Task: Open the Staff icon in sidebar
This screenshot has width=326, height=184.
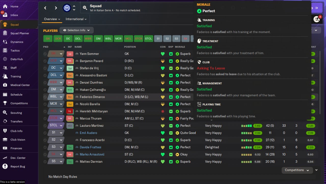Action: pyautogui.click(x=5, y=68)
